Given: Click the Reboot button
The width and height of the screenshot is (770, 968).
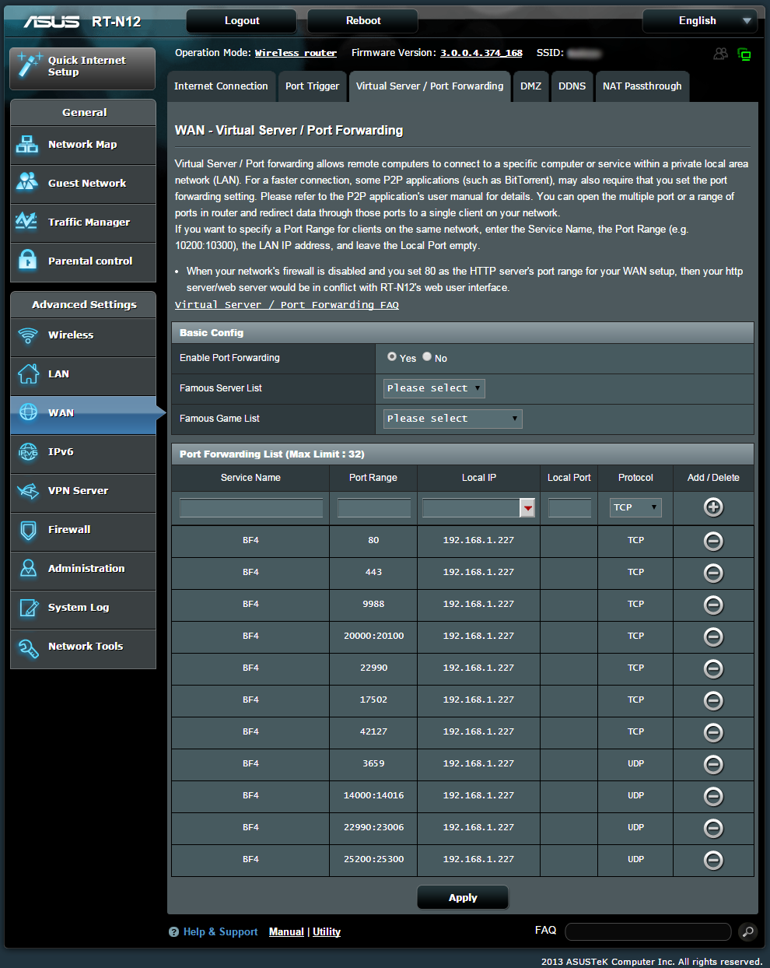Looking at the screenshot, I should pyautogui.click(x=363, y=21).
